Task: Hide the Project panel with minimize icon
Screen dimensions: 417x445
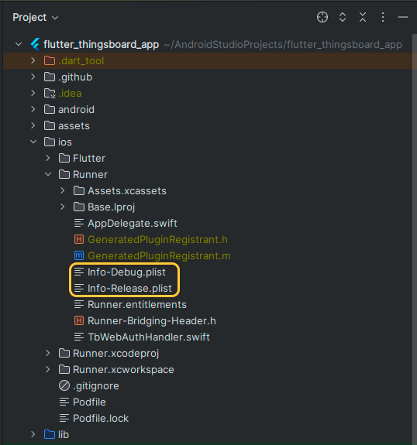Action: (x=403, y=17)
